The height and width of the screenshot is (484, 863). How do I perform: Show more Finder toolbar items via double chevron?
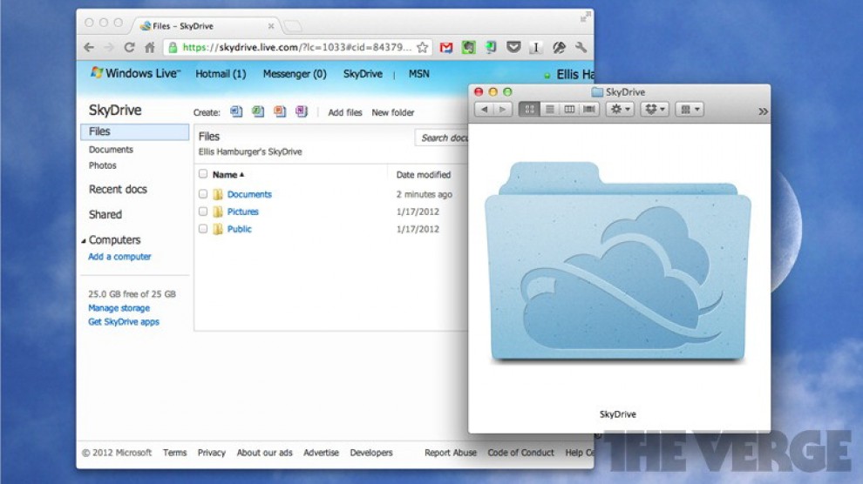pyautogui.click(x=763, y=111)
